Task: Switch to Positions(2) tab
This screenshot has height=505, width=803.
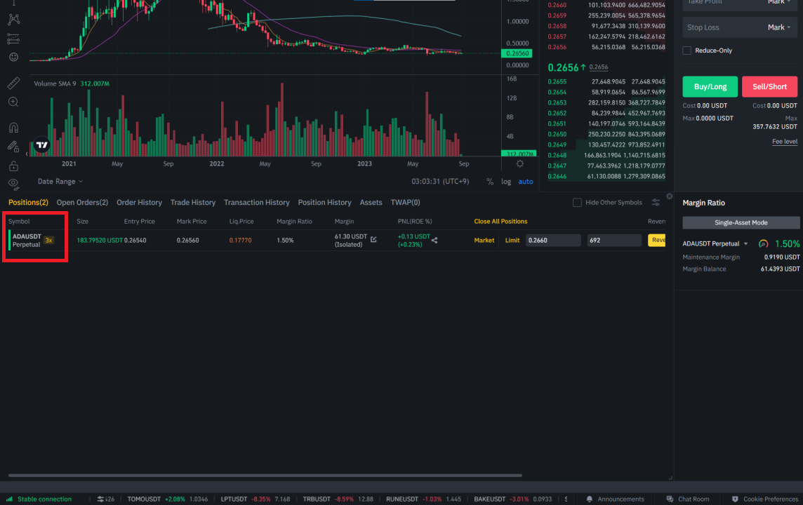Action: click(x=28, y=203)
